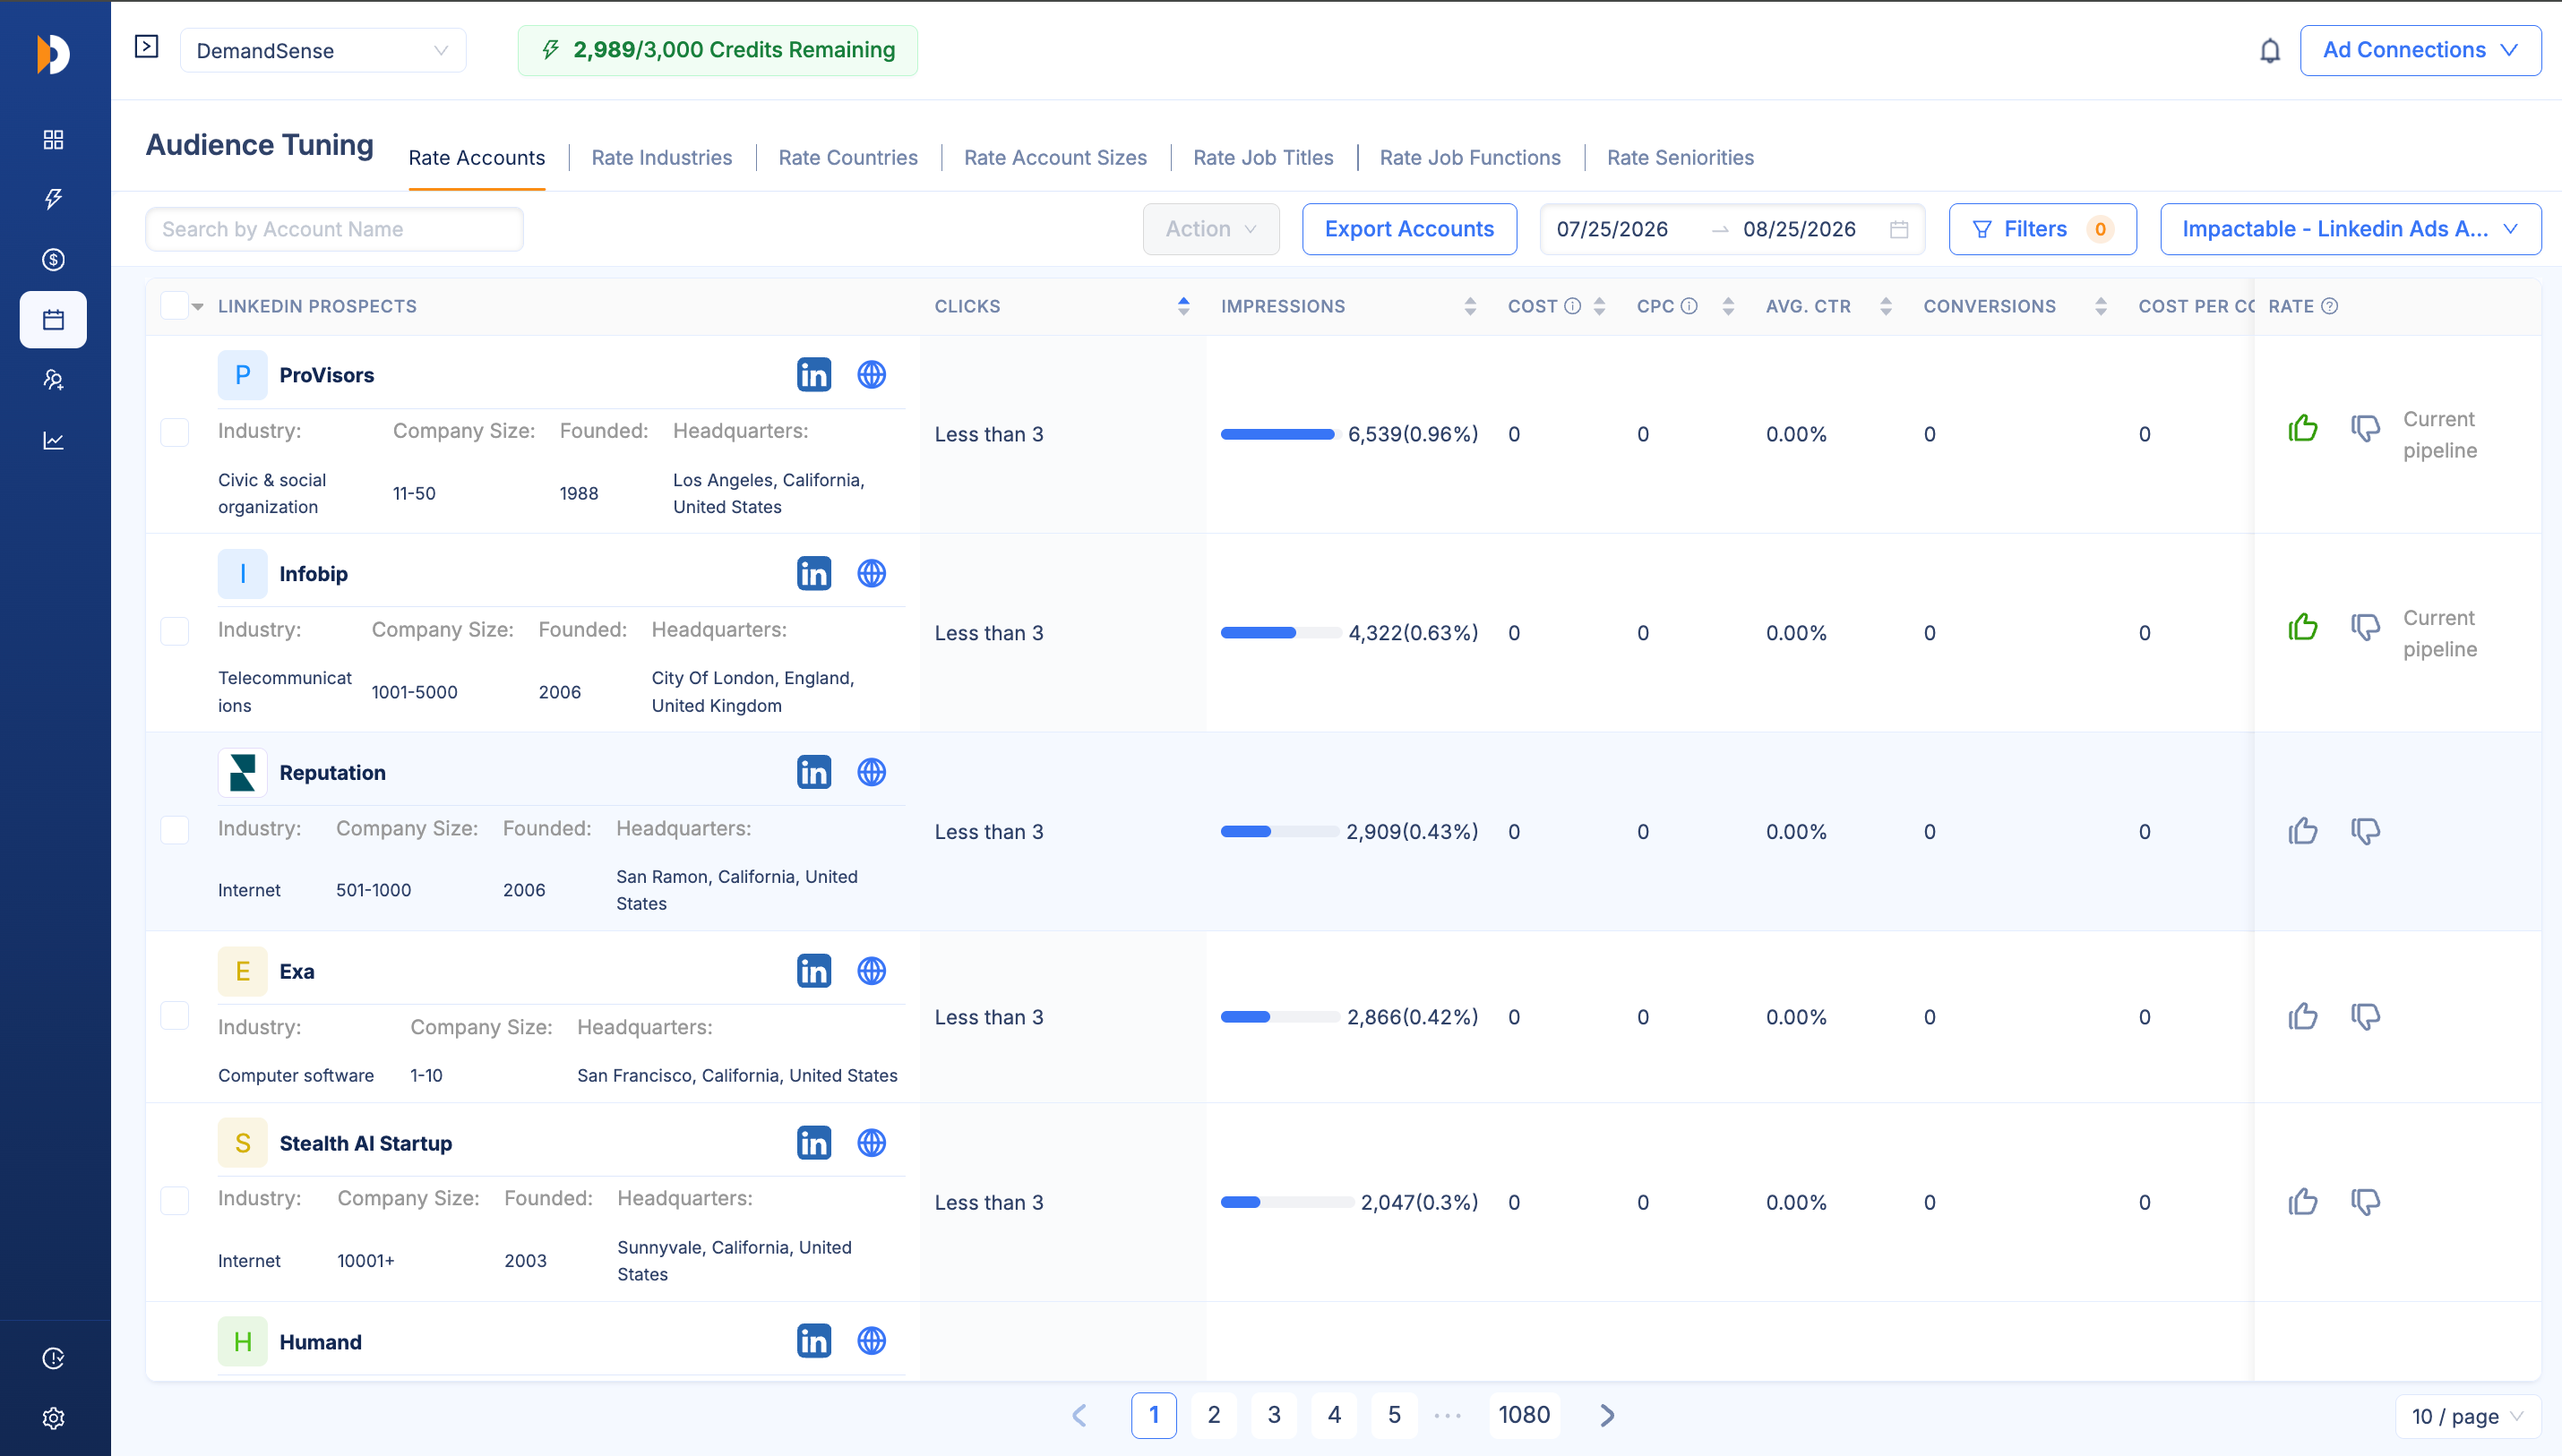
Task: Open the Filters button
Action: 2042,229
